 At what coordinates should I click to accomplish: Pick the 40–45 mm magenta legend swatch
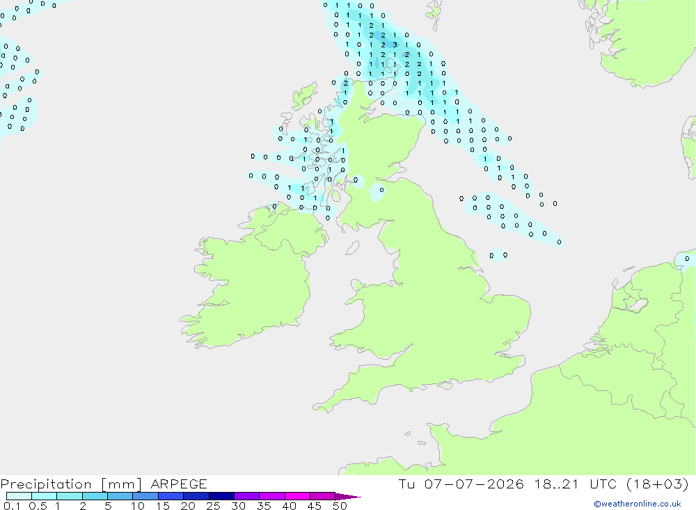[x=297, y=496]
